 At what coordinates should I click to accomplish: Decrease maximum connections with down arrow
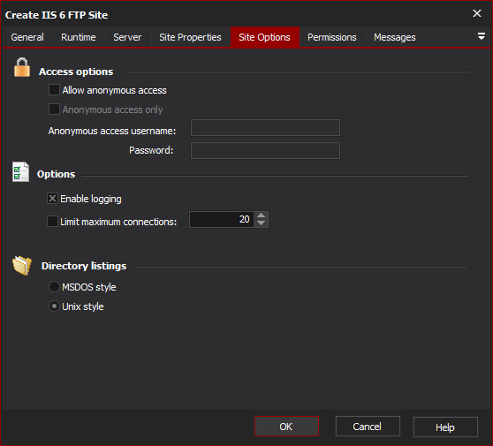click(x=261, y=223)
